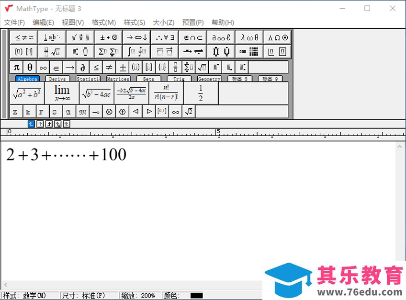This screenshot has height=300, width=406.
Task: Insert the double-struck Z symbol
Action: click(17, 112)
